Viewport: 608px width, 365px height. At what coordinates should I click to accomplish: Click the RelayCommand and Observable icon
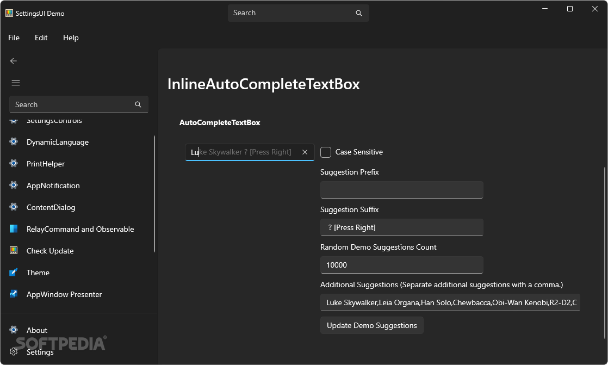pyautogui.click(x=14, y=228)
